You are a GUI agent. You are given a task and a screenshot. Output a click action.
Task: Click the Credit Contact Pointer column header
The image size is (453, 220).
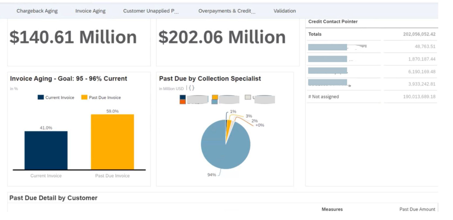click(x=333, y=21)
